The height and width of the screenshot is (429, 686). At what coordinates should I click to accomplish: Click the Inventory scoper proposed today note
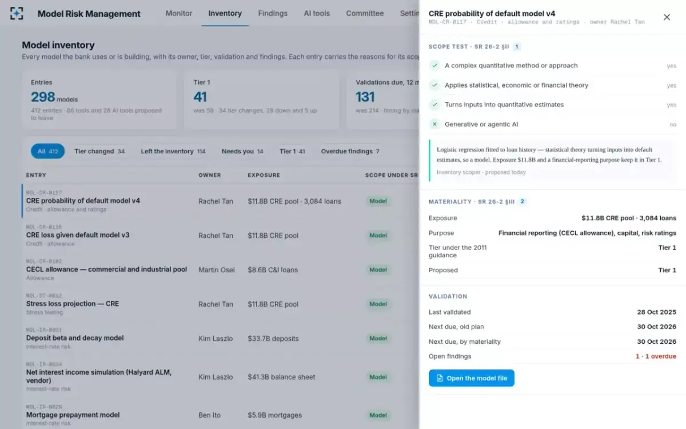click(481, 172)
